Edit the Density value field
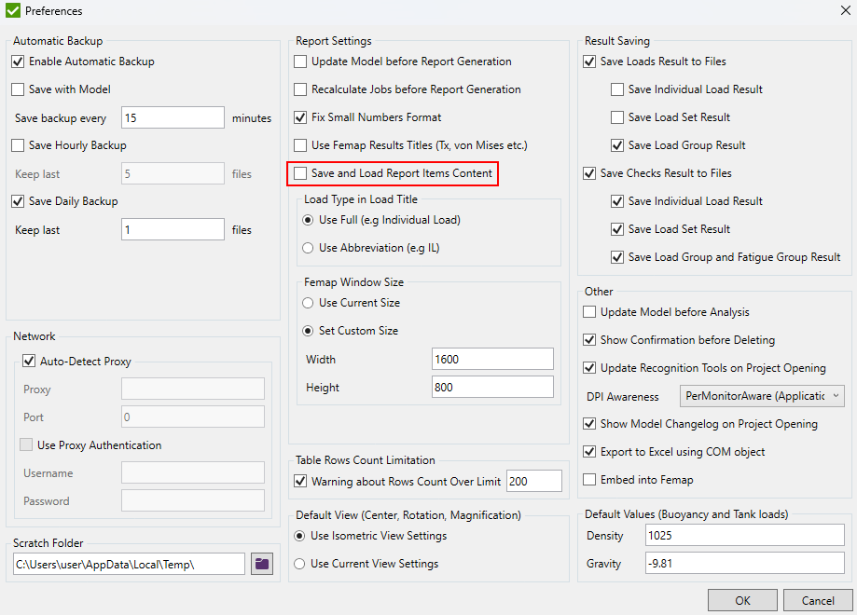Viewport: 857px width, 615px height. [744, 536]
